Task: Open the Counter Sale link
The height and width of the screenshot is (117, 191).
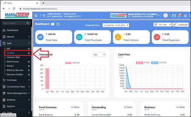Action: click(x=13, y=57)
